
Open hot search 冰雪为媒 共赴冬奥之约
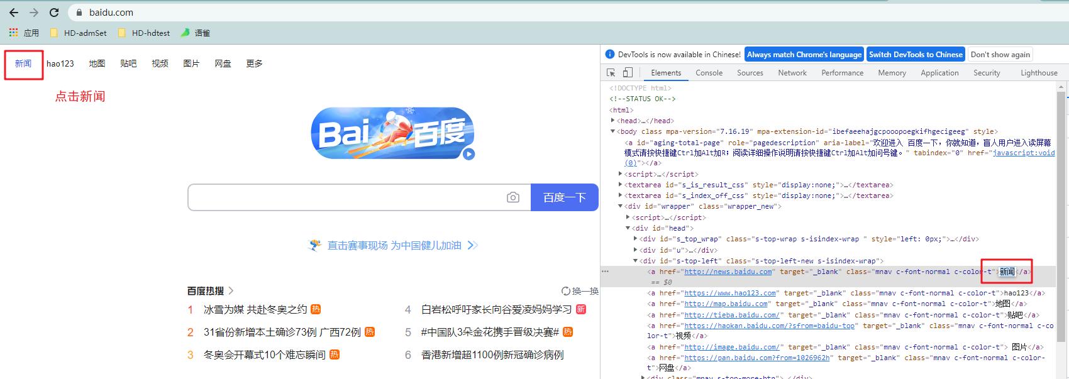click(x=255, y=309)
